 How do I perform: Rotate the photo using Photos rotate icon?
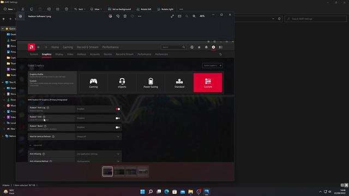click(x=118, y=16)
